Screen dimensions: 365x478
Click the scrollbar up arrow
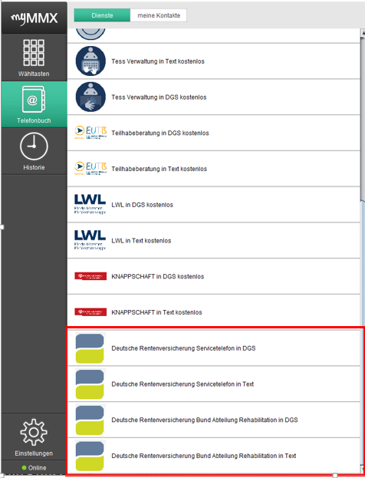pyautogui.click(x=363, y=32)
